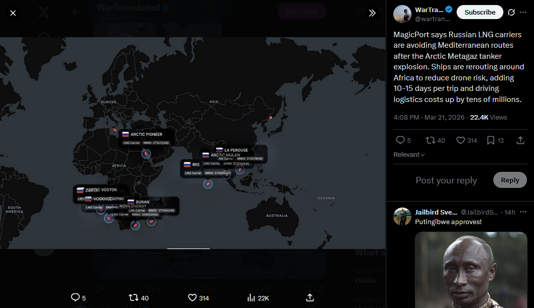Click the 22.4K Views count text
This screenshot has height=308, width=534.
click(488, 118)
